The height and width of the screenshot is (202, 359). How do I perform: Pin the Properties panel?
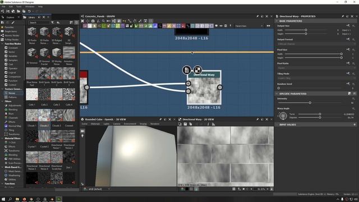click(x=343, y=16)
